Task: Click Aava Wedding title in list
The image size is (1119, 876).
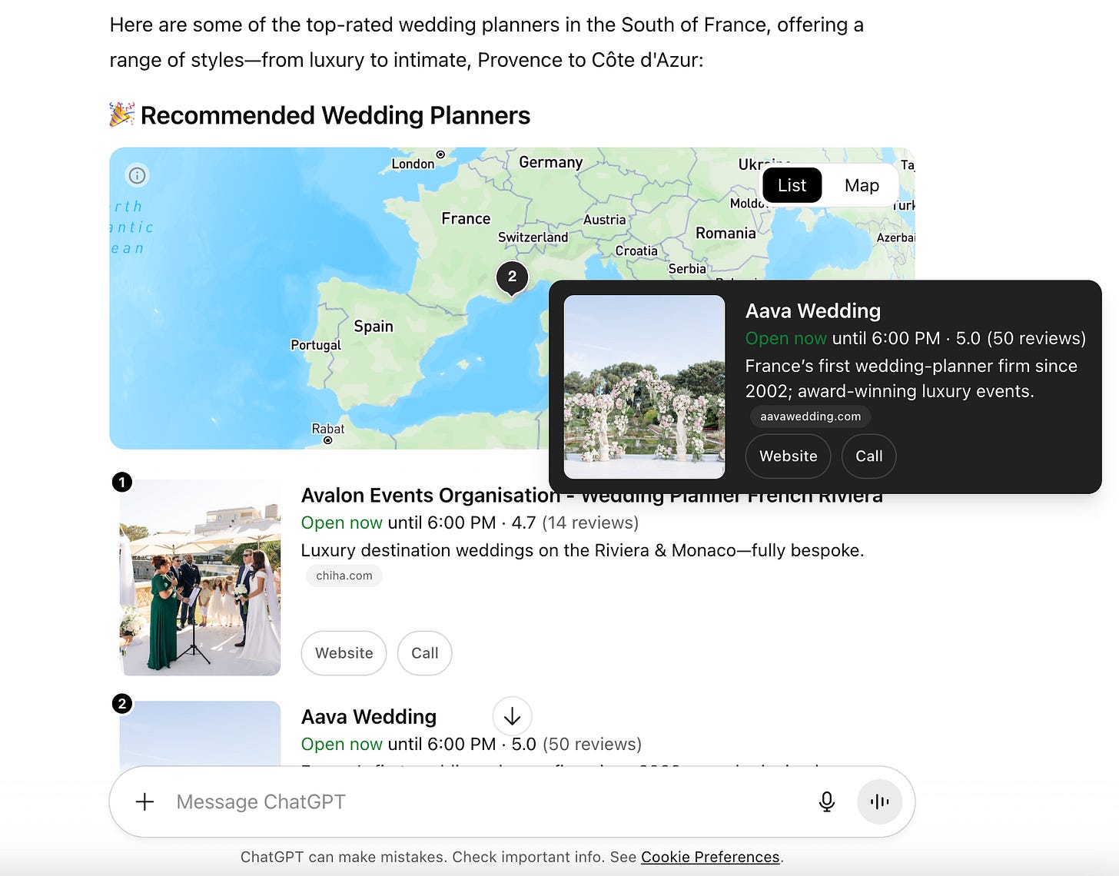Action: (369, 717)
